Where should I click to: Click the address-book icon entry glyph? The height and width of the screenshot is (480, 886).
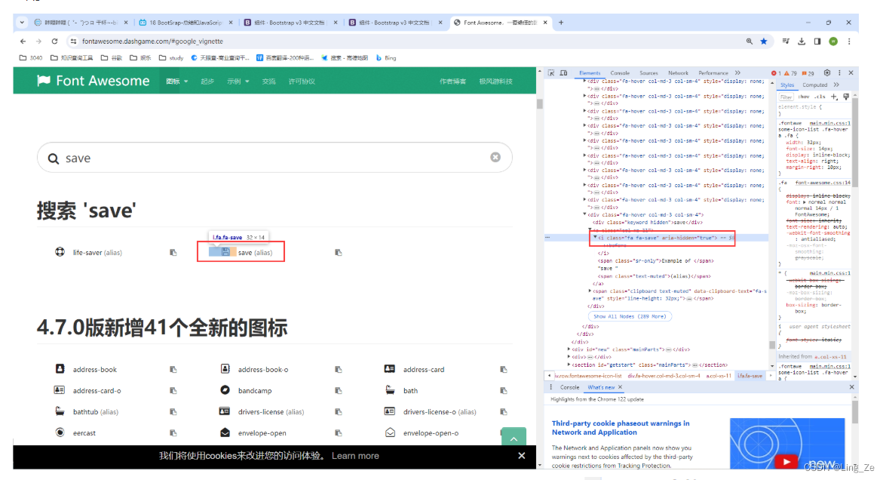[60, 368]
